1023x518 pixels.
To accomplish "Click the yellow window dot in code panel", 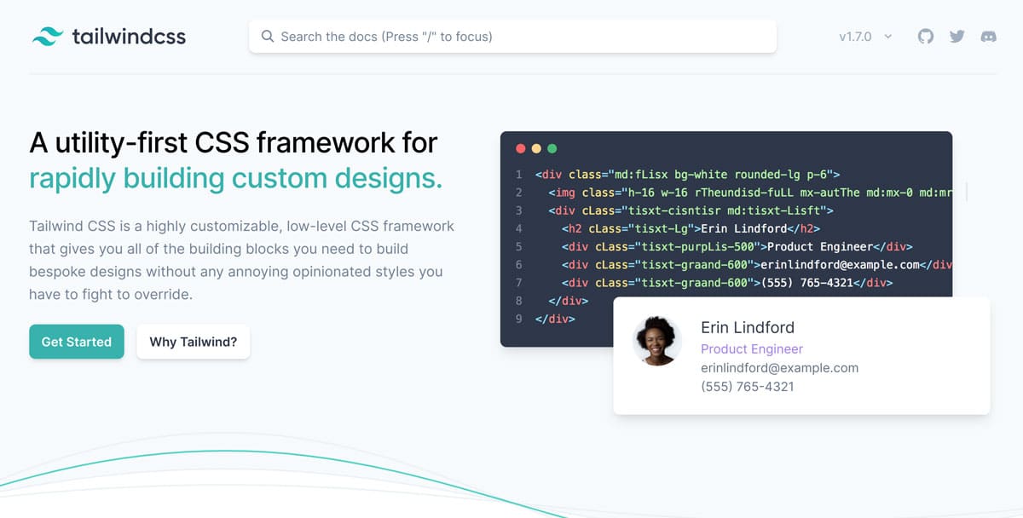I will (536, 148).
